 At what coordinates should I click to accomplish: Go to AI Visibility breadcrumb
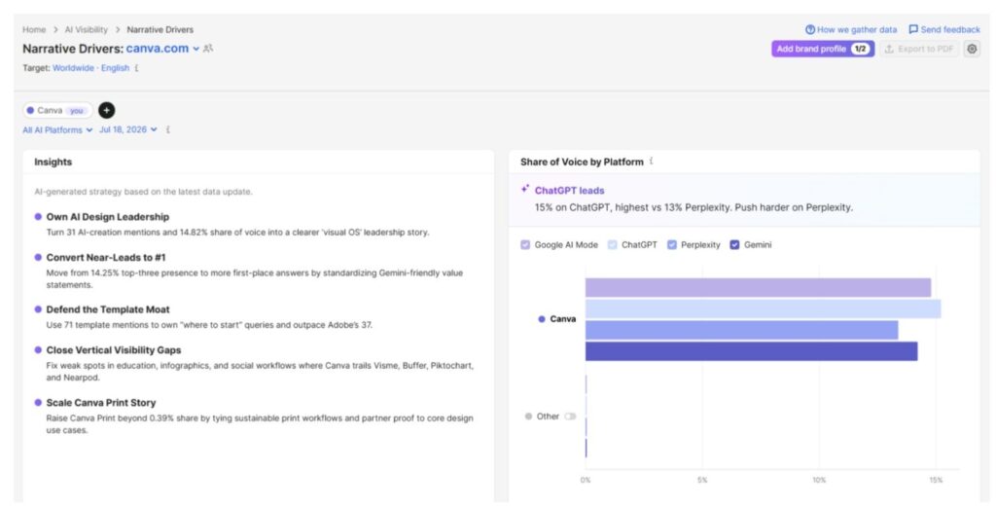[x=87, y=30]
